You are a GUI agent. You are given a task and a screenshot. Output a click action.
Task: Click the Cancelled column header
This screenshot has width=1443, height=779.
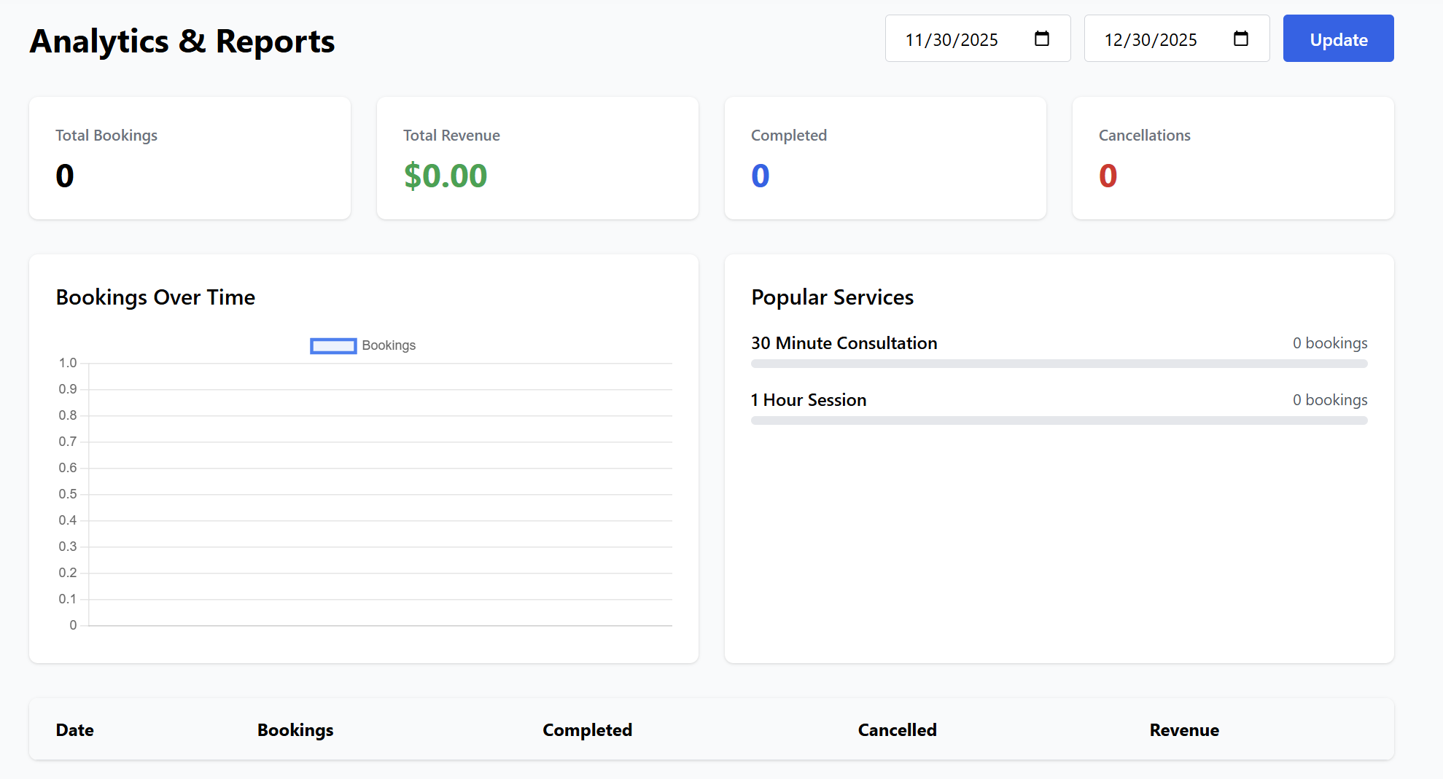coord(897,730)
